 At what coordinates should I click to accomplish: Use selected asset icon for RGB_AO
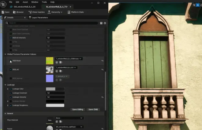57,71
